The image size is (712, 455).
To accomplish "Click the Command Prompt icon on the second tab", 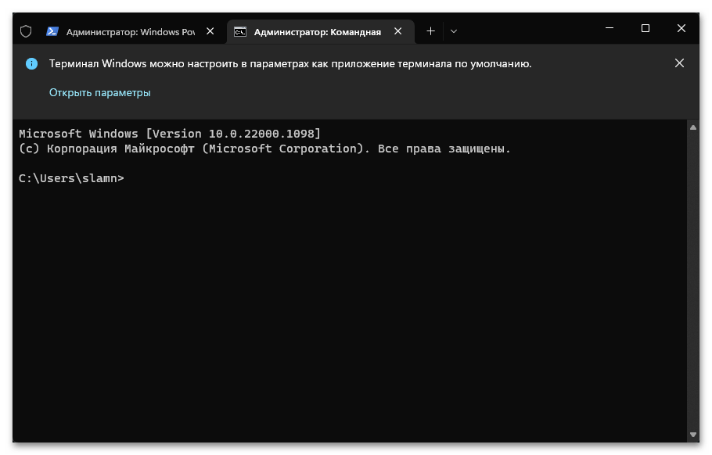I will (241, 31).
